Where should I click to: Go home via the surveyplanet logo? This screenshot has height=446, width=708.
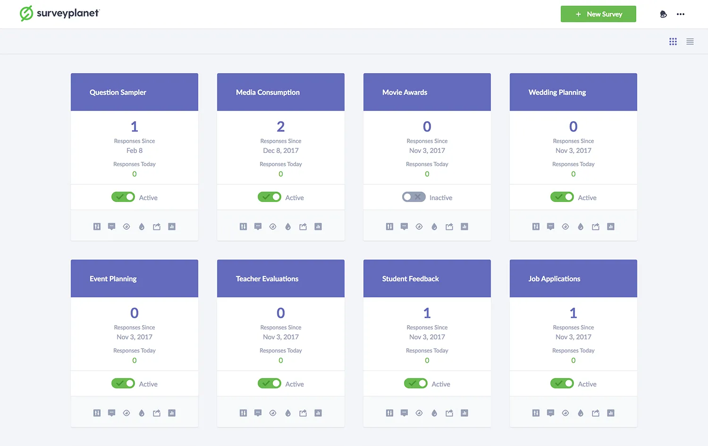coord(59,14)
